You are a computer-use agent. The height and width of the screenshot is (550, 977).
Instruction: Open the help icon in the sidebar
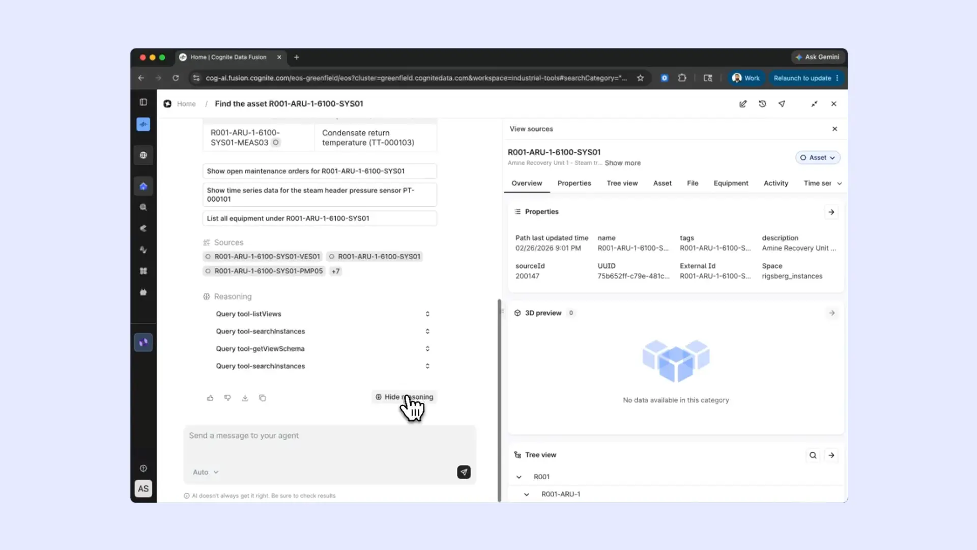(x=143, y=469)
